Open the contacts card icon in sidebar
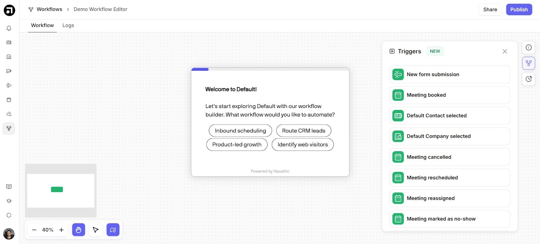Viewport: 540px width, 244px height. (x=9, y=43)
